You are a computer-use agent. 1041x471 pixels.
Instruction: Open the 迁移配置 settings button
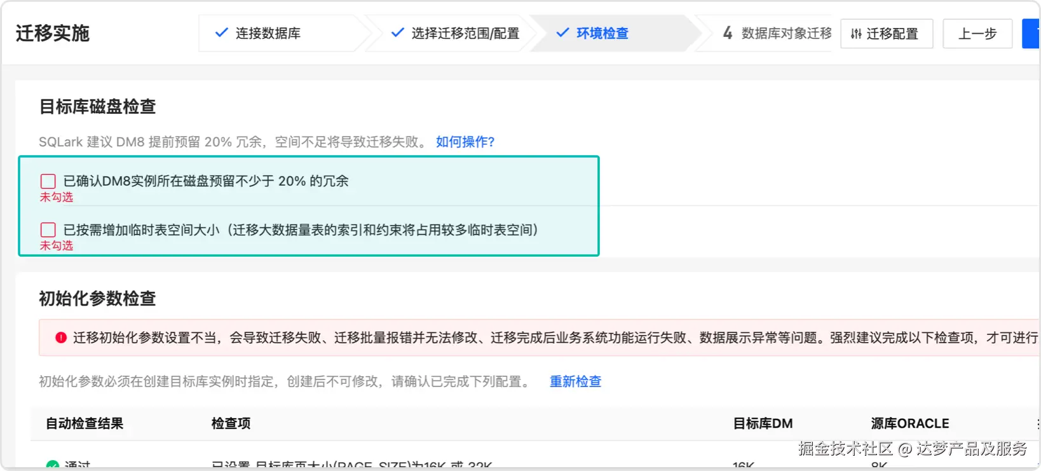pos(887,34)
